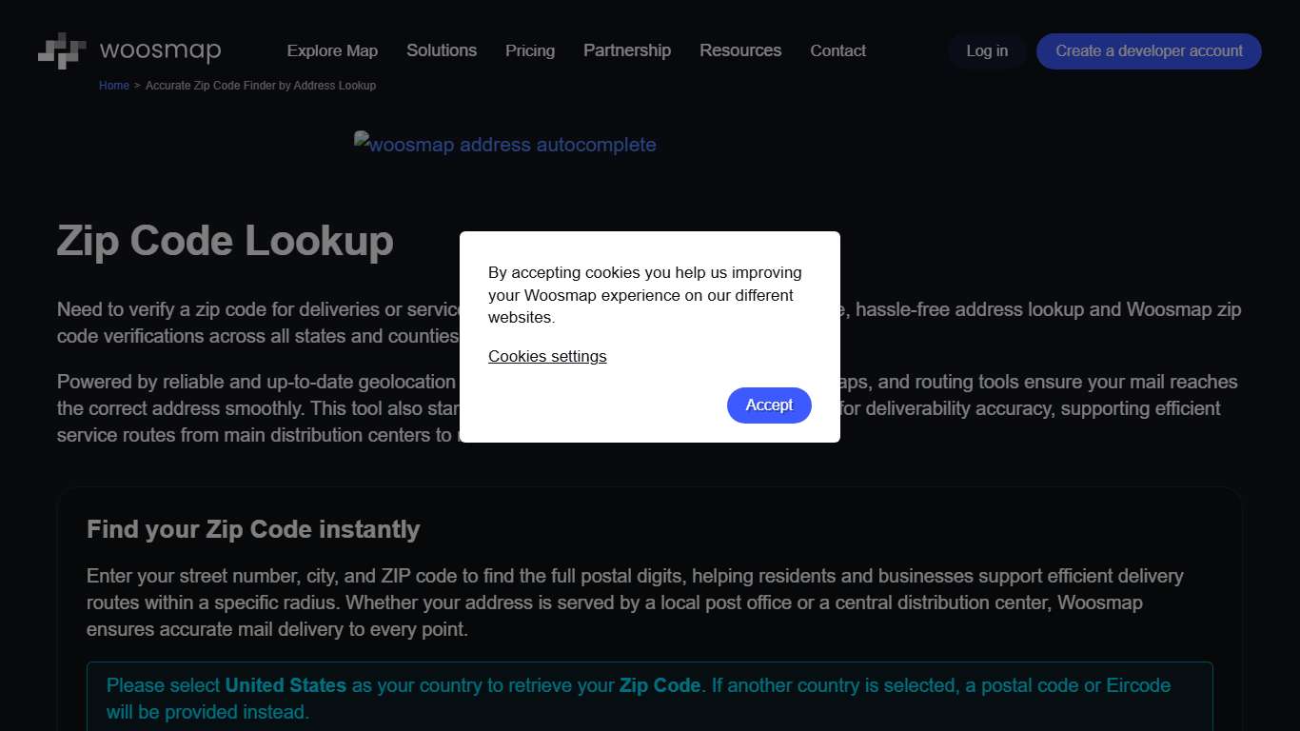Image resolution: width=1300 pixels, height=731 pixels.
Task: Click the Zip Code Lookup heading
Action: [x=225, y=241]
